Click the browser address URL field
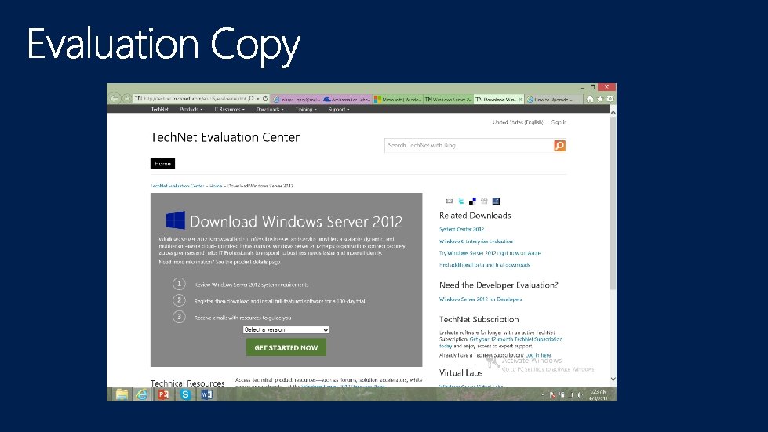 (196, 99)
